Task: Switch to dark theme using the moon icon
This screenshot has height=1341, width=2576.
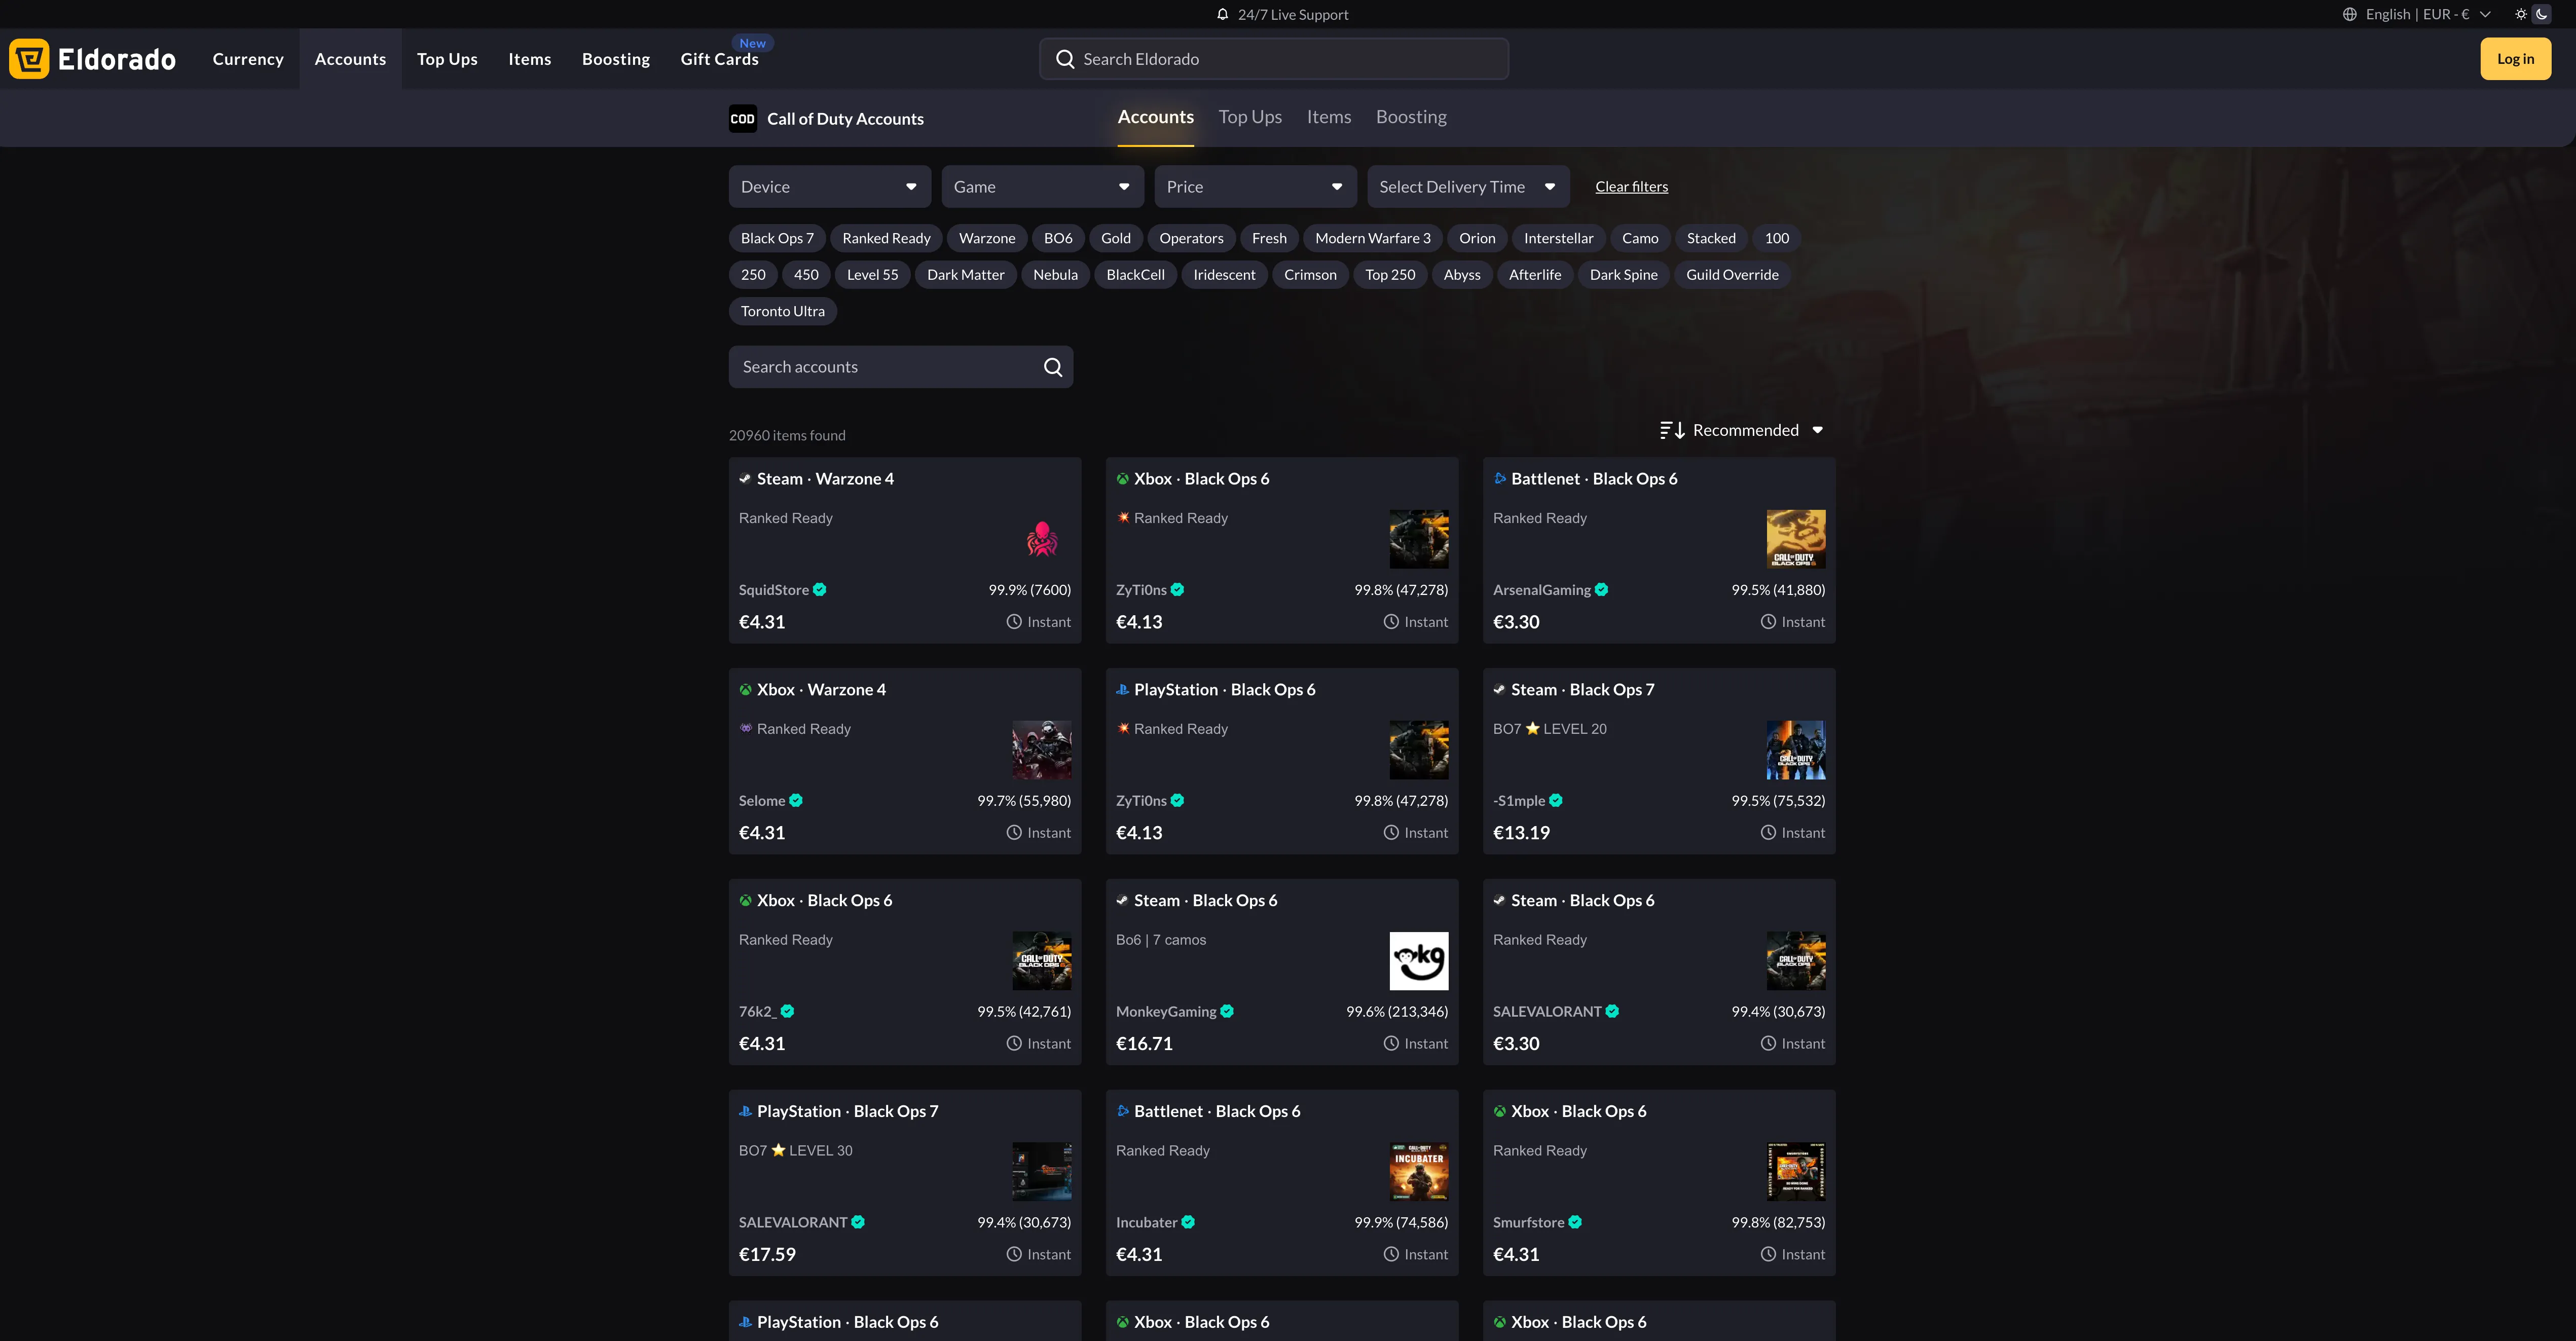Action: tap(2541, 14)
